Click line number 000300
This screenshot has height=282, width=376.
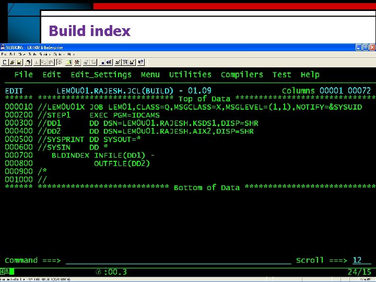(x=19, y=123)
